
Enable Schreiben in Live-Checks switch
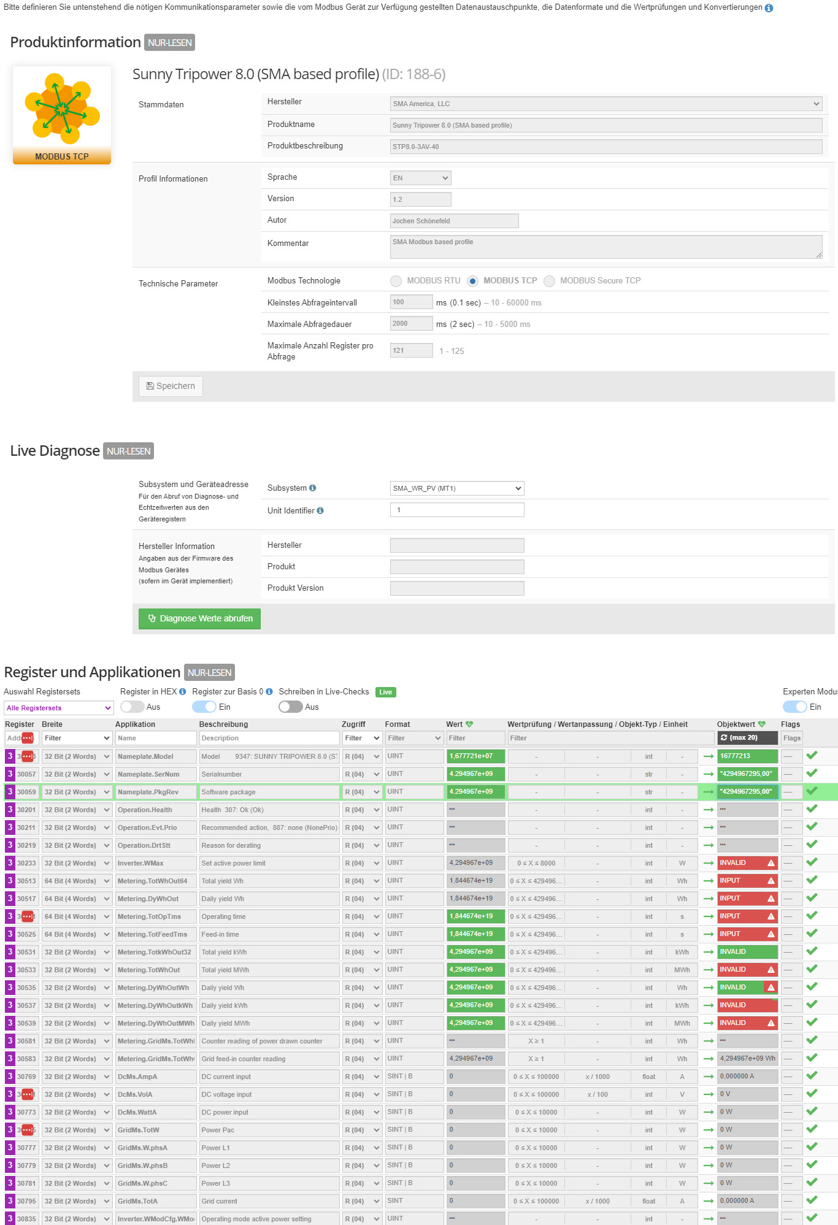click(x=290, y=707)
